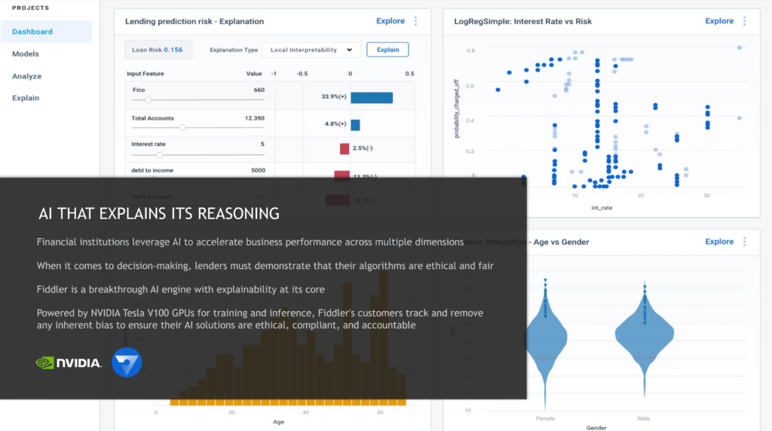The image size is (772, 431).
Task: Click the AI THAT EXPLAINS ITS REASONING heading
Action: tap(159, 213)
